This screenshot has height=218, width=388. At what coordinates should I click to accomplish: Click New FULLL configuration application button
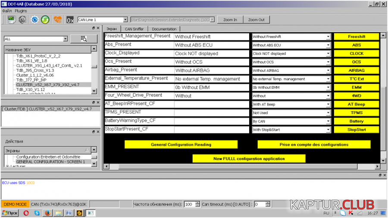249,159
